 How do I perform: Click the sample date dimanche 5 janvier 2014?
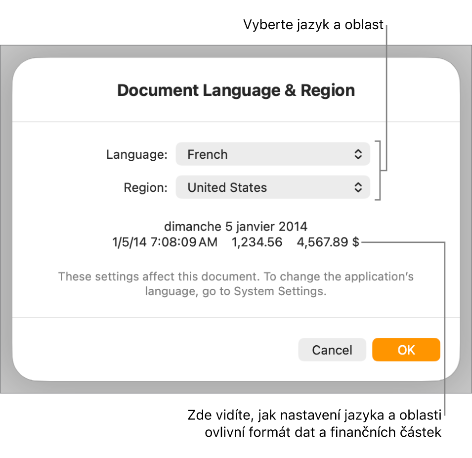(236, 227)
